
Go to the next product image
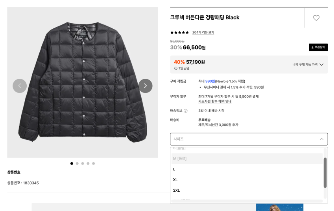pyautogui.click(x=145, y=86)
